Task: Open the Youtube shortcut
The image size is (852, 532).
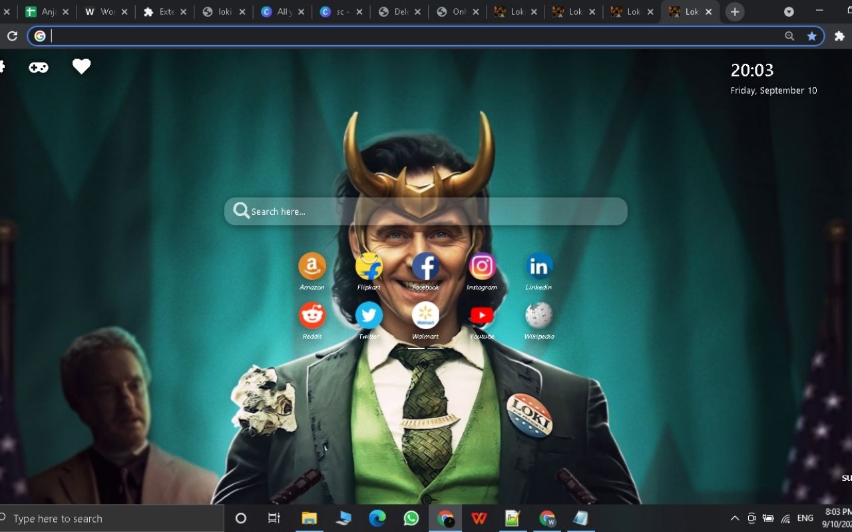Action: point(482,315)
